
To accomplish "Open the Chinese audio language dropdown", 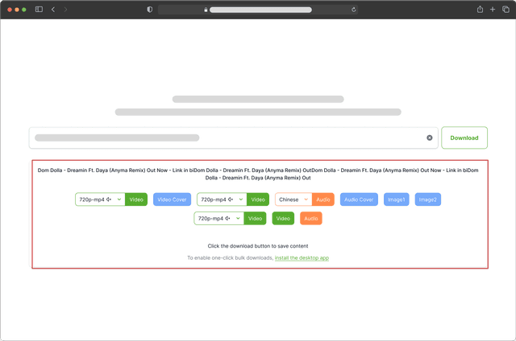I will (x=293, y=199).
